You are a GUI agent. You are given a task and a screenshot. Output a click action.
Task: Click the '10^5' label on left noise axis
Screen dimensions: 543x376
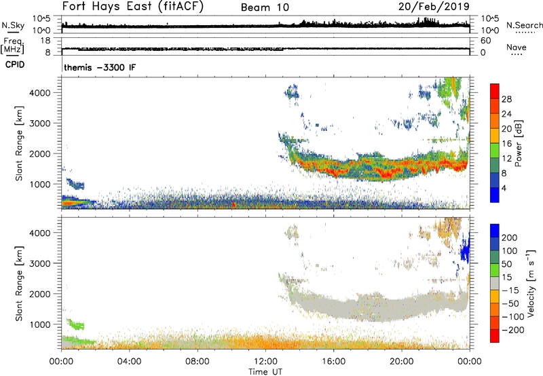click(41, 19)
